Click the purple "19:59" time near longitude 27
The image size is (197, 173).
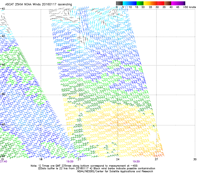[136, 162]
